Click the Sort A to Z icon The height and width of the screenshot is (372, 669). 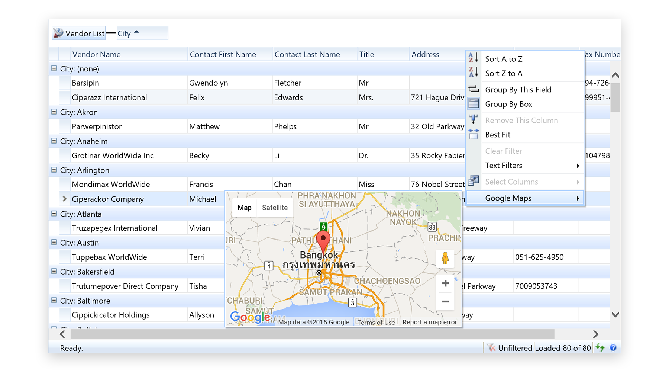473,58
